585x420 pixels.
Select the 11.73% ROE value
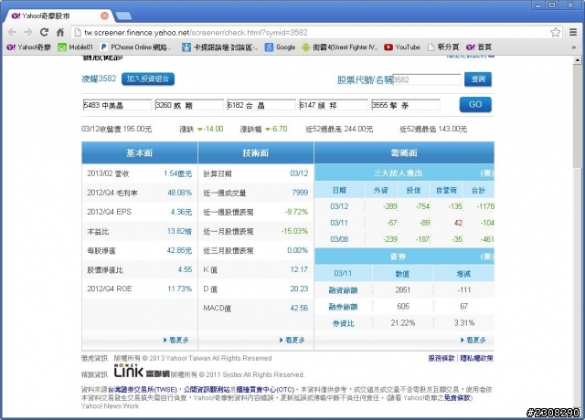click(x=179, y=289)
